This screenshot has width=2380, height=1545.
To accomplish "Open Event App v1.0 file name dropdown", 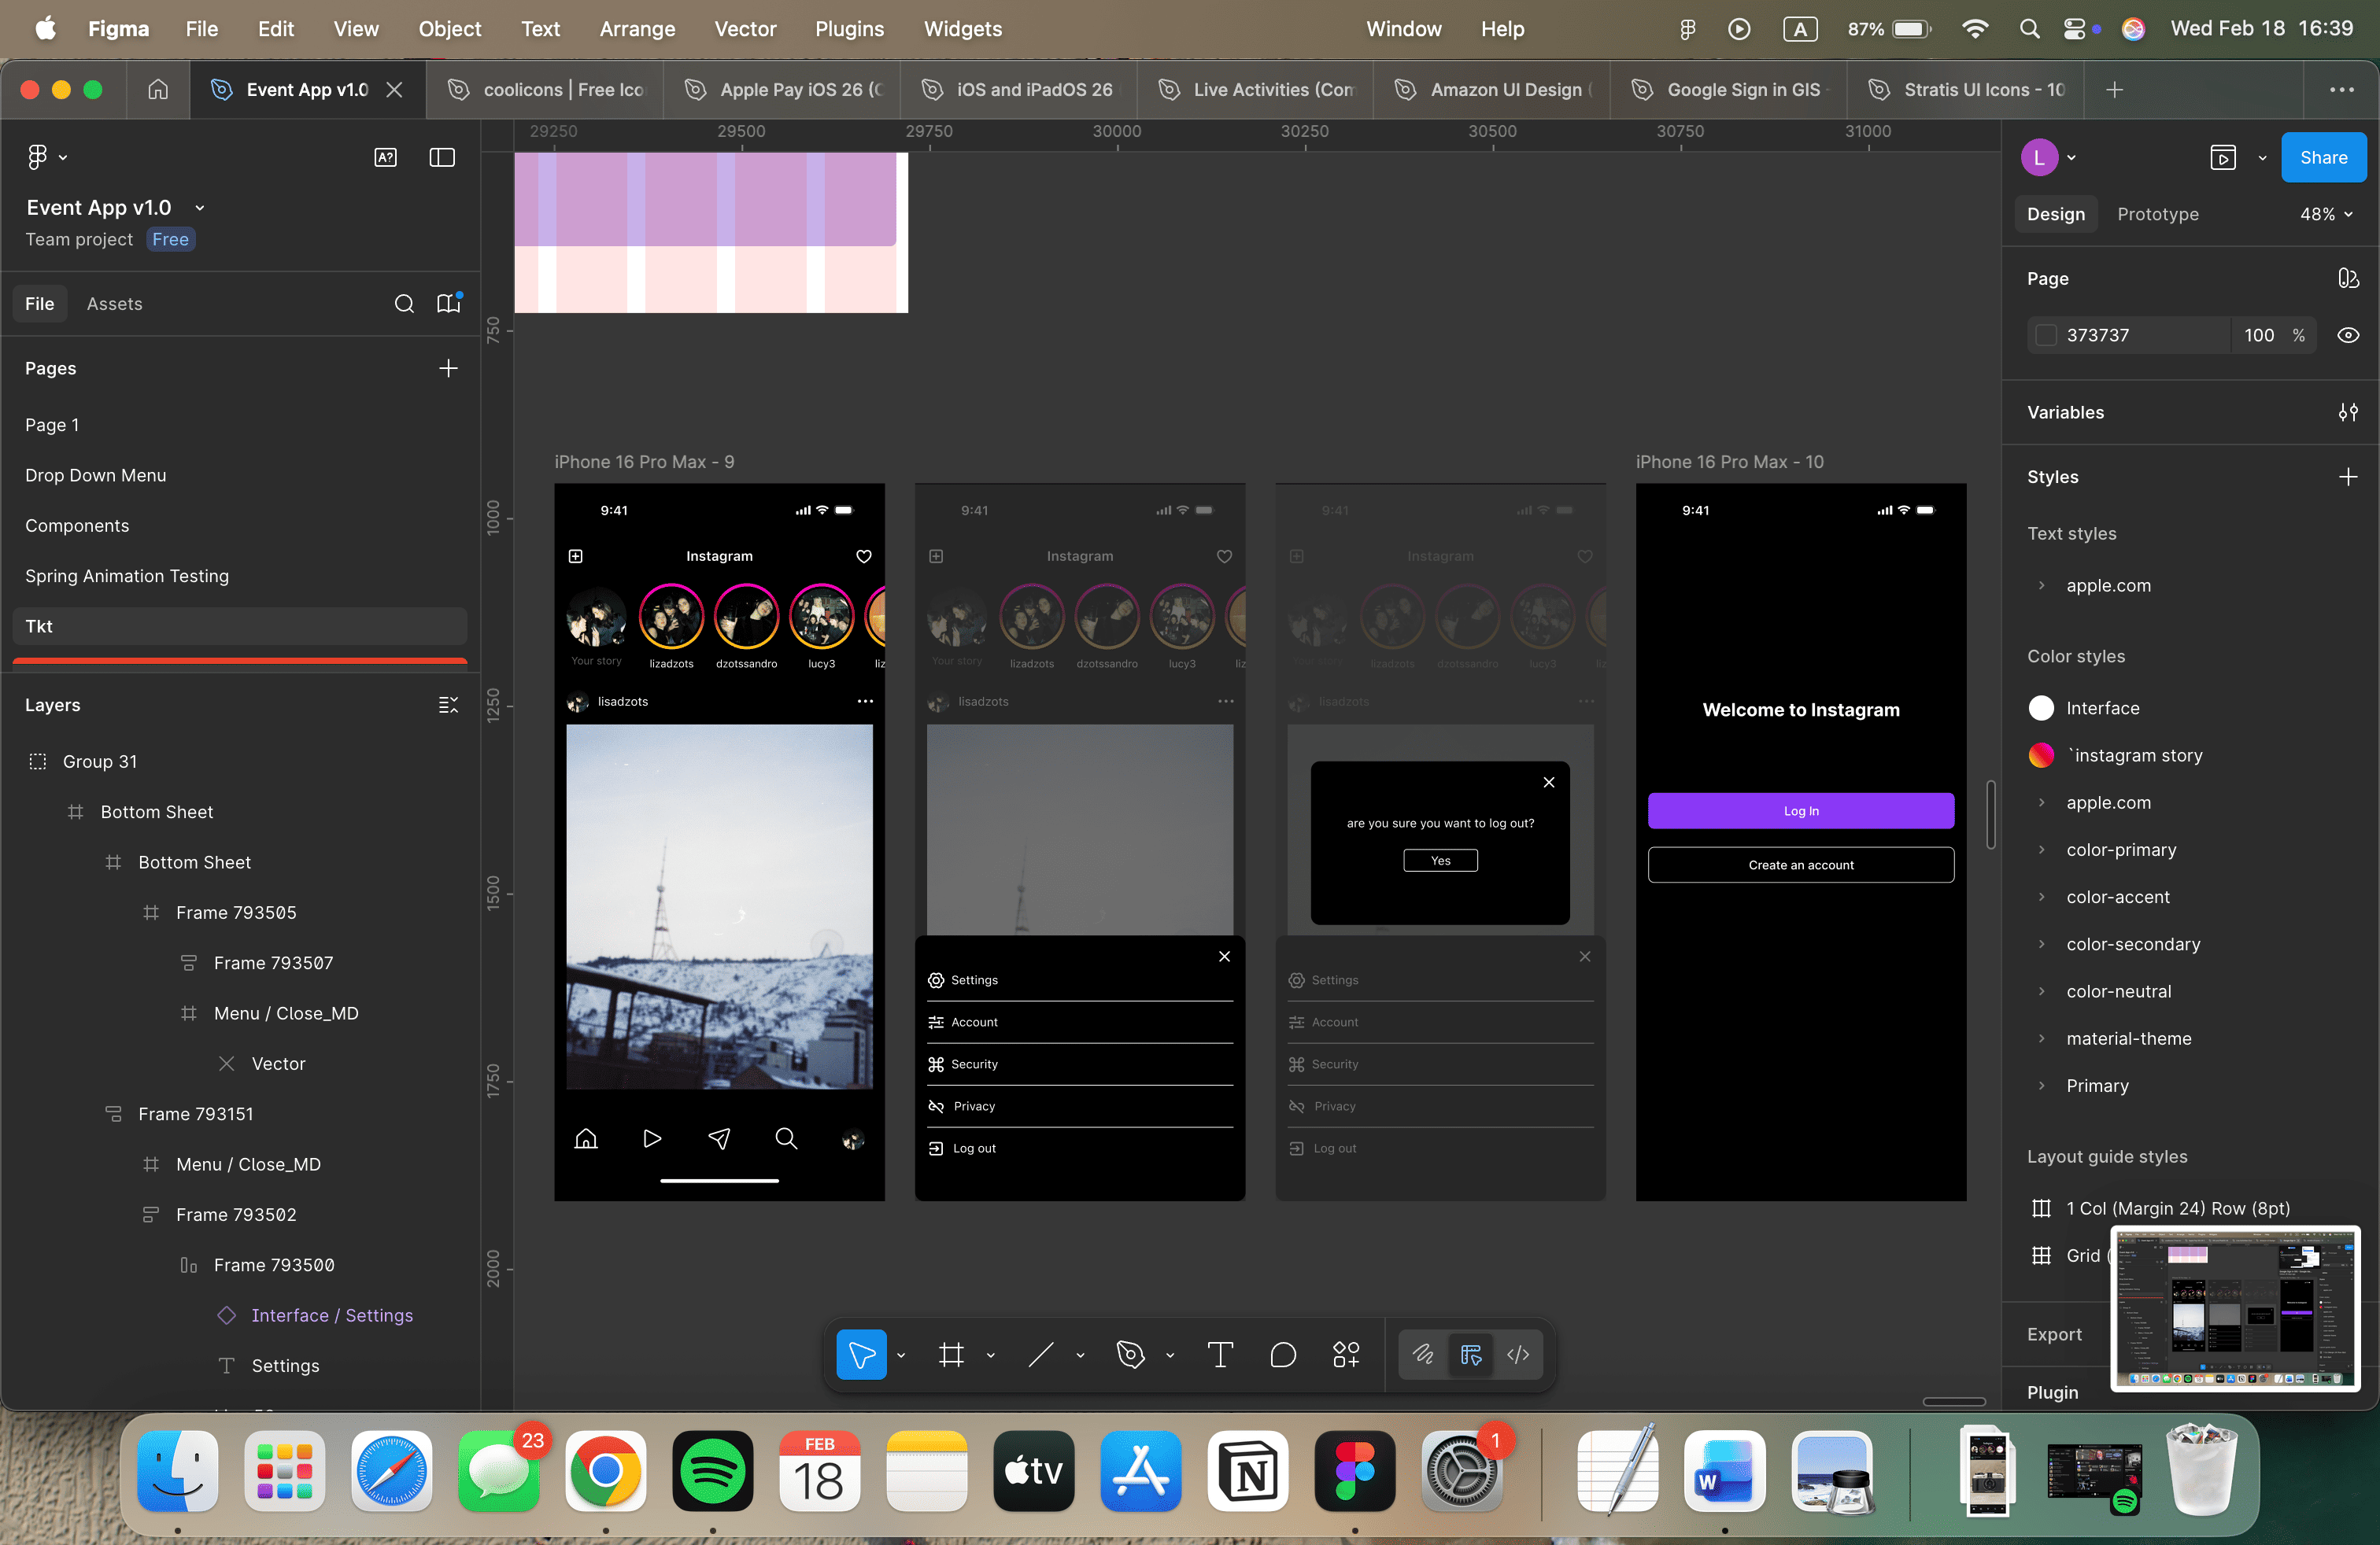I will [200, 208].
